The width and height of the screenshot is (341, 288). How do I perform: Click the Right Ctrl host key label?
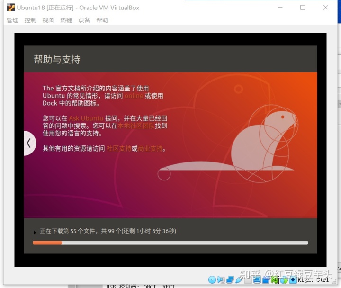click(313, 280)
